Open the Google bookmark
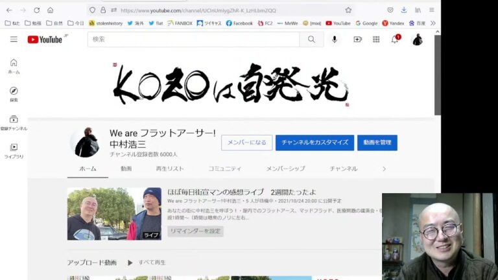This screenshot has height=280, width=498. [x=366, y=23]
